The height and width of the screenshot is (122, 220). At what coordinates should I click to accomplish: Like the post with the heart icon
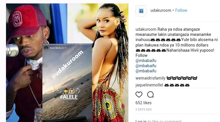pyautogui.click(x=139, y=95)
